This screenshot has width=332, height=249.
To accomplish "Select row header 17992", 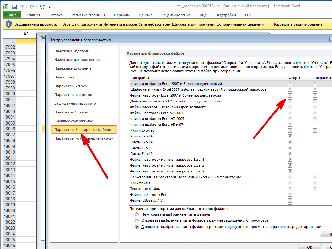I will pos(9,47).
